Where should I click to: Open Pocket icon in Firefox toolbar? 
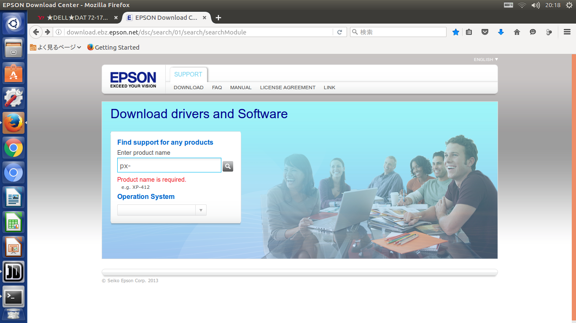point(485,32)
